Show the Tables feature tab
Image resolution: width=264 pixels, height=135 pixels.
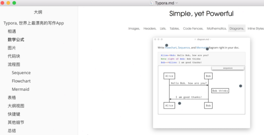pyautogui.click(x=174, y=29)
